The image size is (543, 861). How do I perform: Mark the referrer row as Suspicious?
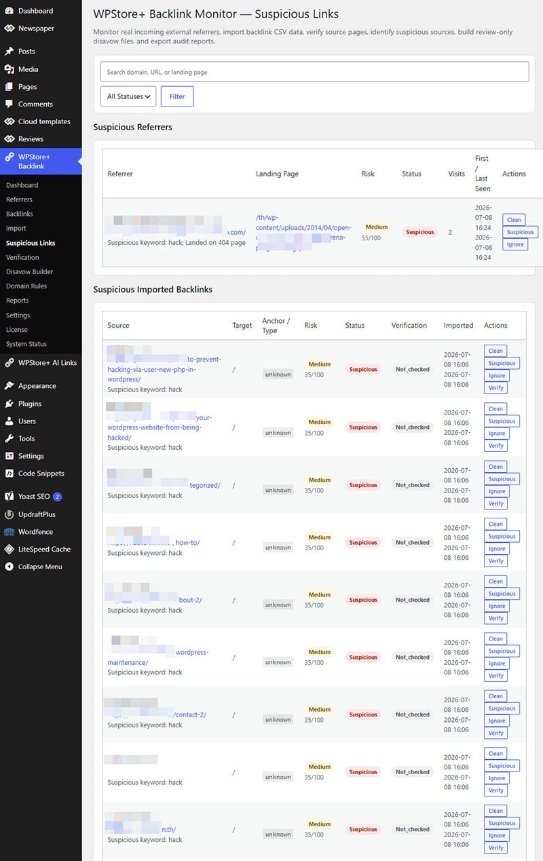[x=521, y=232]
